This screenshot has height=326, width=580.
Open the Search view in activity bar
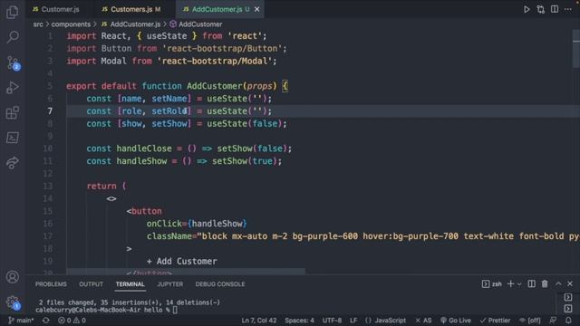(13, 36)
